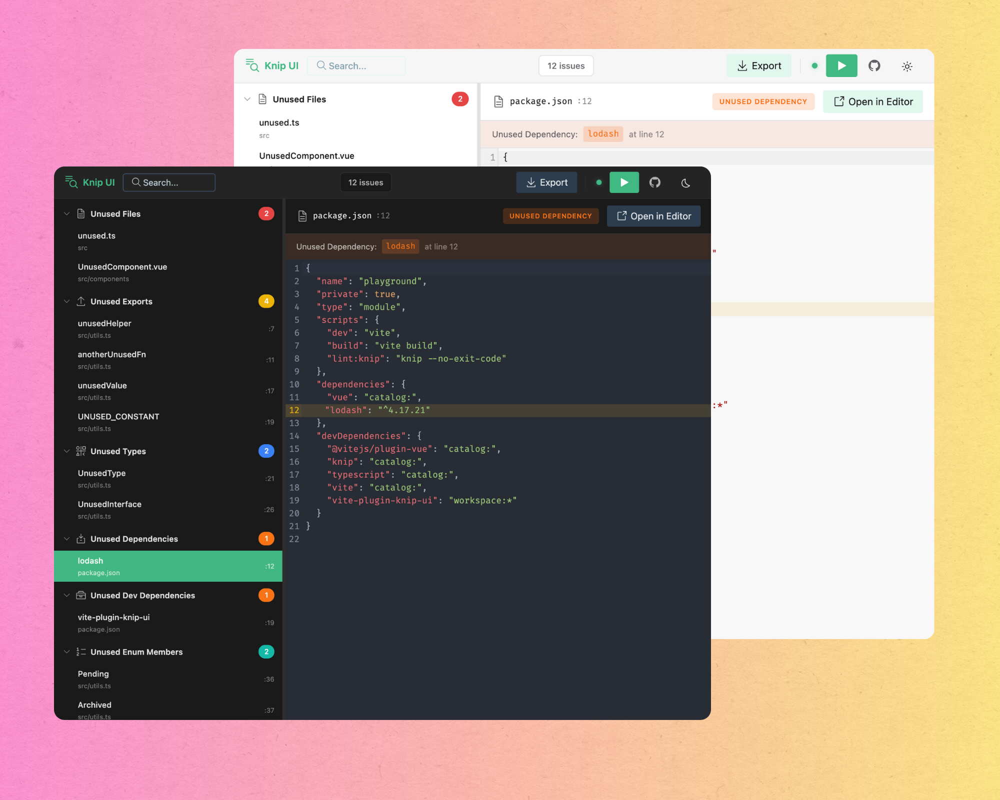Click the Unused Exports upload icon

[x=81, y=301]
